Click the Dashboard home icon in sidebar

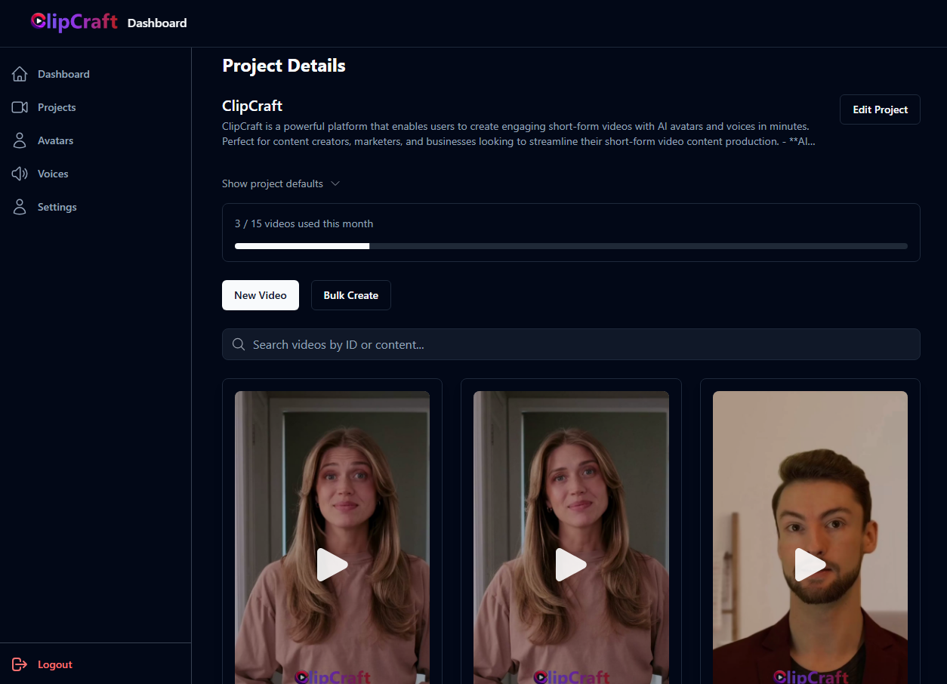click(x=20, y=74)
